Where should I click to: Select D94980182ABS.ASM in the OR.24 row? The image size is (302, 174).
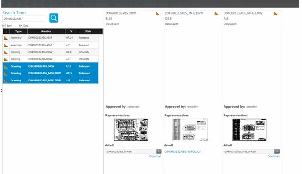coord(40,38)
